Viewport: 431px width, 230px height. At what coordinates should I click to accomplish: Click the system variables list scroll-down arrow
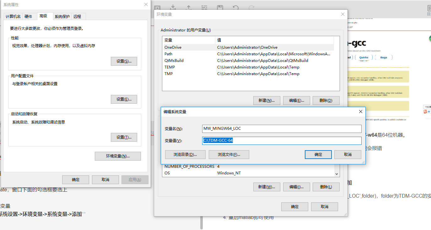[x=337, y=174]
